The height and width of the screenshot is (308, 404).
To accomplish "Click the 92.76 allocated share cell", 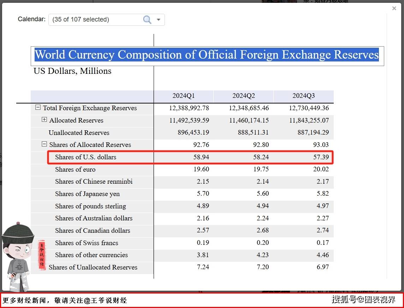I will click(201, 145).
